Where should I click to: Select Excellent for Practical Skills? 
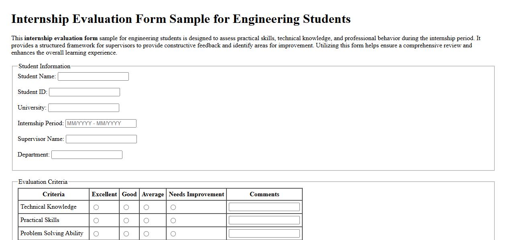pyautogui.click(x=96, y=220)
